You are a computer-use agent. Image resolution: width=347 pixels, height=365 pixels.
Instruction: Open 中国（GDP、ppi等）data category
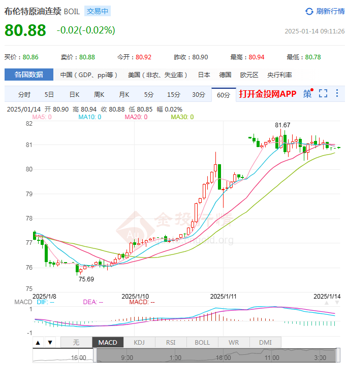coord(89,75)
